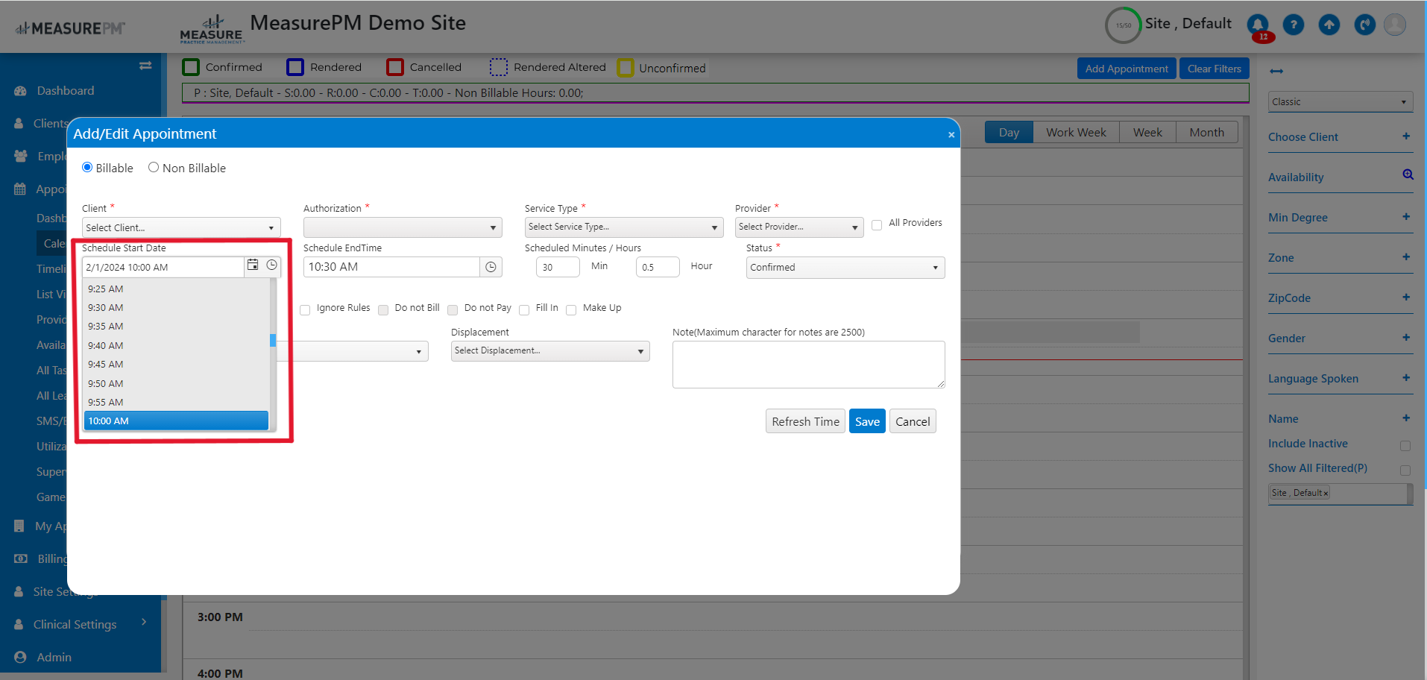
Task: Remove the Site, Default filter tag
Action: [1326, 494]
